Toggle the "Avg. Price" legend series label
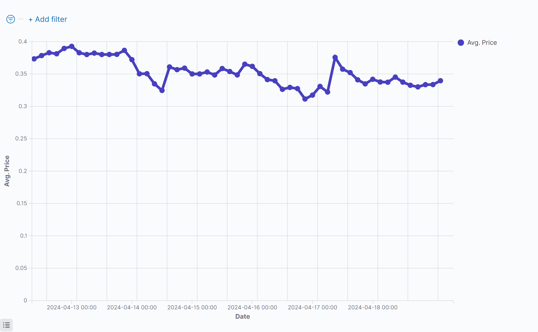This screenshot has width=538, height=332. pyautogui.click(x=482, y=43)
